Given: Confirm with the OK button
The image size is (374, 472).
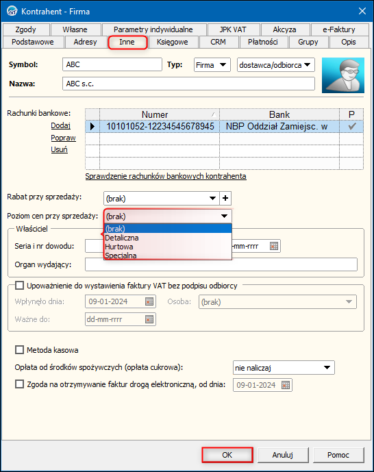Looking at the screenshot, I should [x=227, y=455].
